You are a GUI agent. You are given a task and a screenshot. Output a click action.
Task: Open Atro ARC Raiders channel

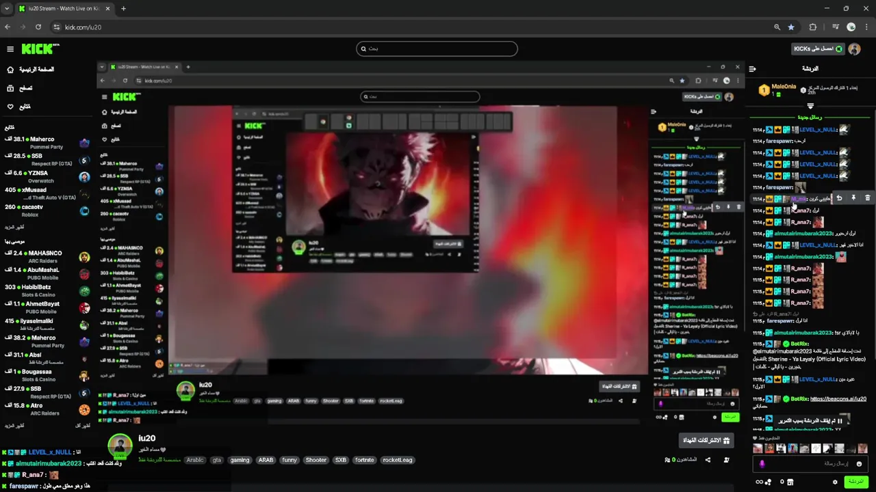pos(47,409)
